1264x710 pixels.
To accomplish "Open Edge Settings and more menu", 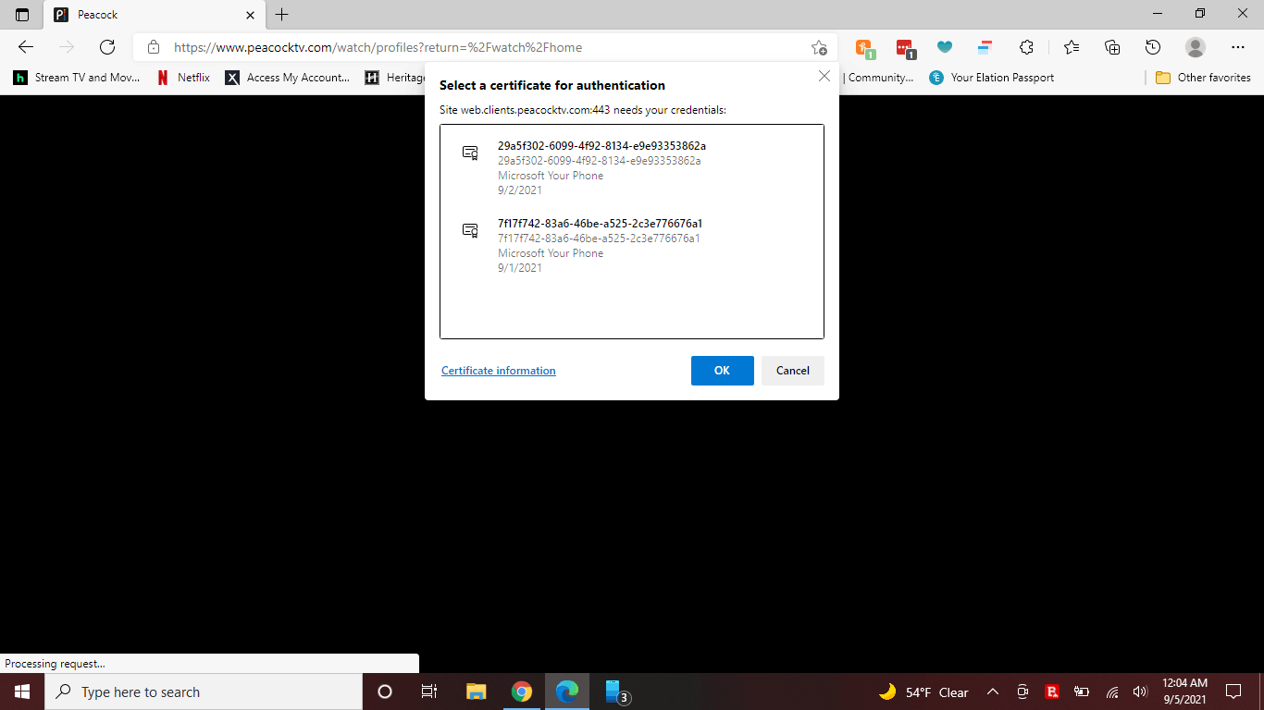I will tap(1237, 46).
